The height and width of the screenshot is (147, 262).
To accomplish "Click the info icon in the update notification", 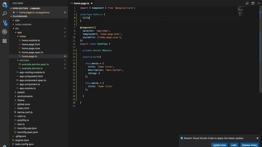I will click(182, 138).
